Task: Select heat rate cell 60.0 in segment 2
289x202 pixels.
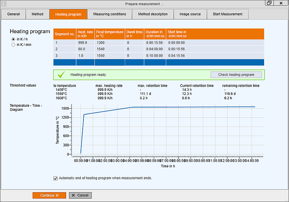Action: [85, 49]
